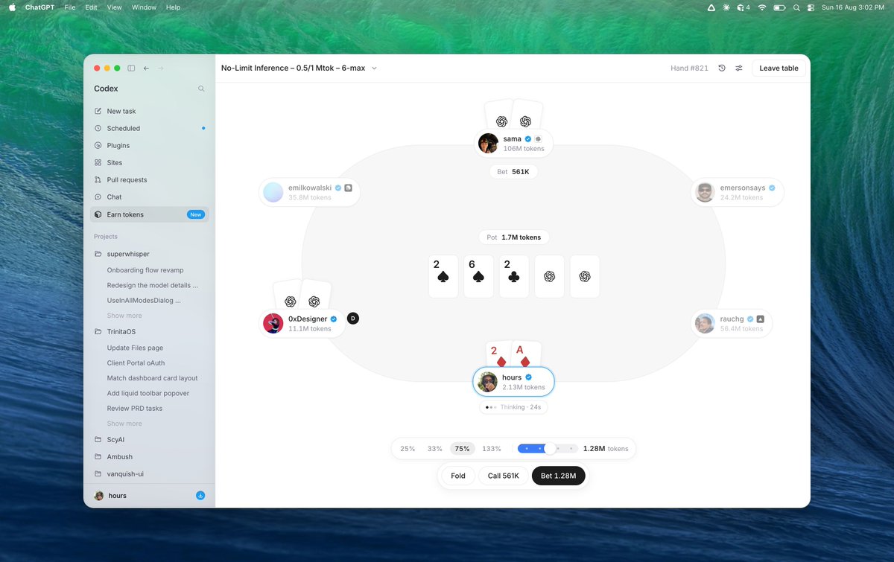
Task: Click the battery status icon
Action: tap(780, 7)
